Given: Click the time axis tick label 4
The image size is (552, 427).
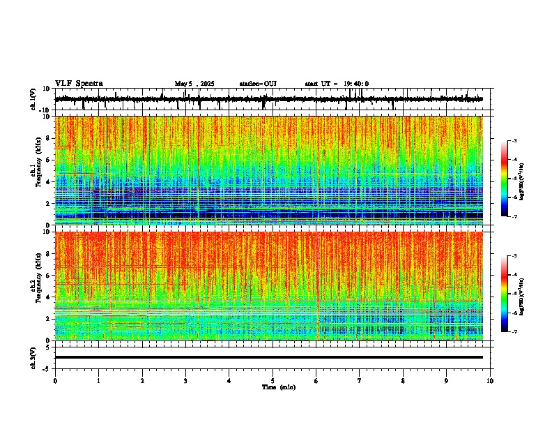Looking at the screenshot, I should (229, 381).
